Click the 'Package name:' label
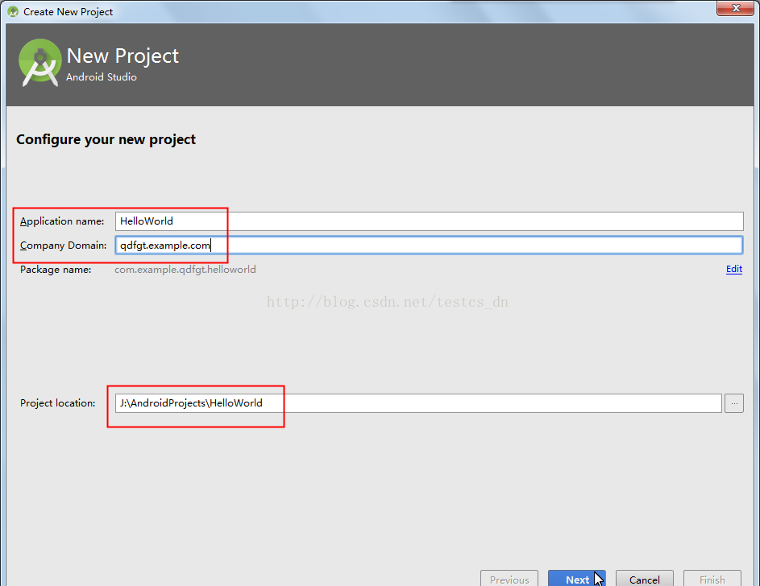 click(x=56, y=270)
